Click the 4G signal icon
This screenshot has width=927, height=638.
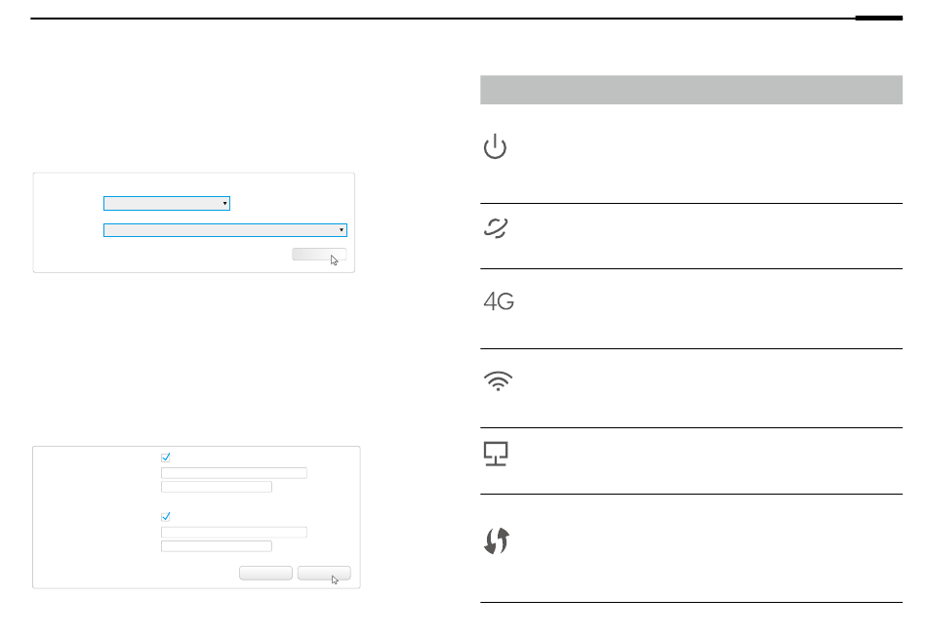[x=499, y=301]
